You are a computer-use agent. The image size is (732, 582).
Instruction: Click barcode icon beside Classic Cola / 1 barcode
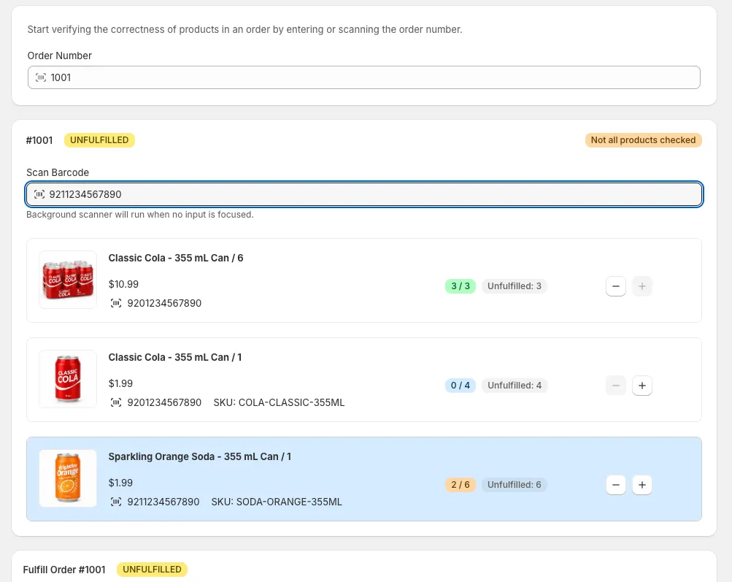coord(116,402)
